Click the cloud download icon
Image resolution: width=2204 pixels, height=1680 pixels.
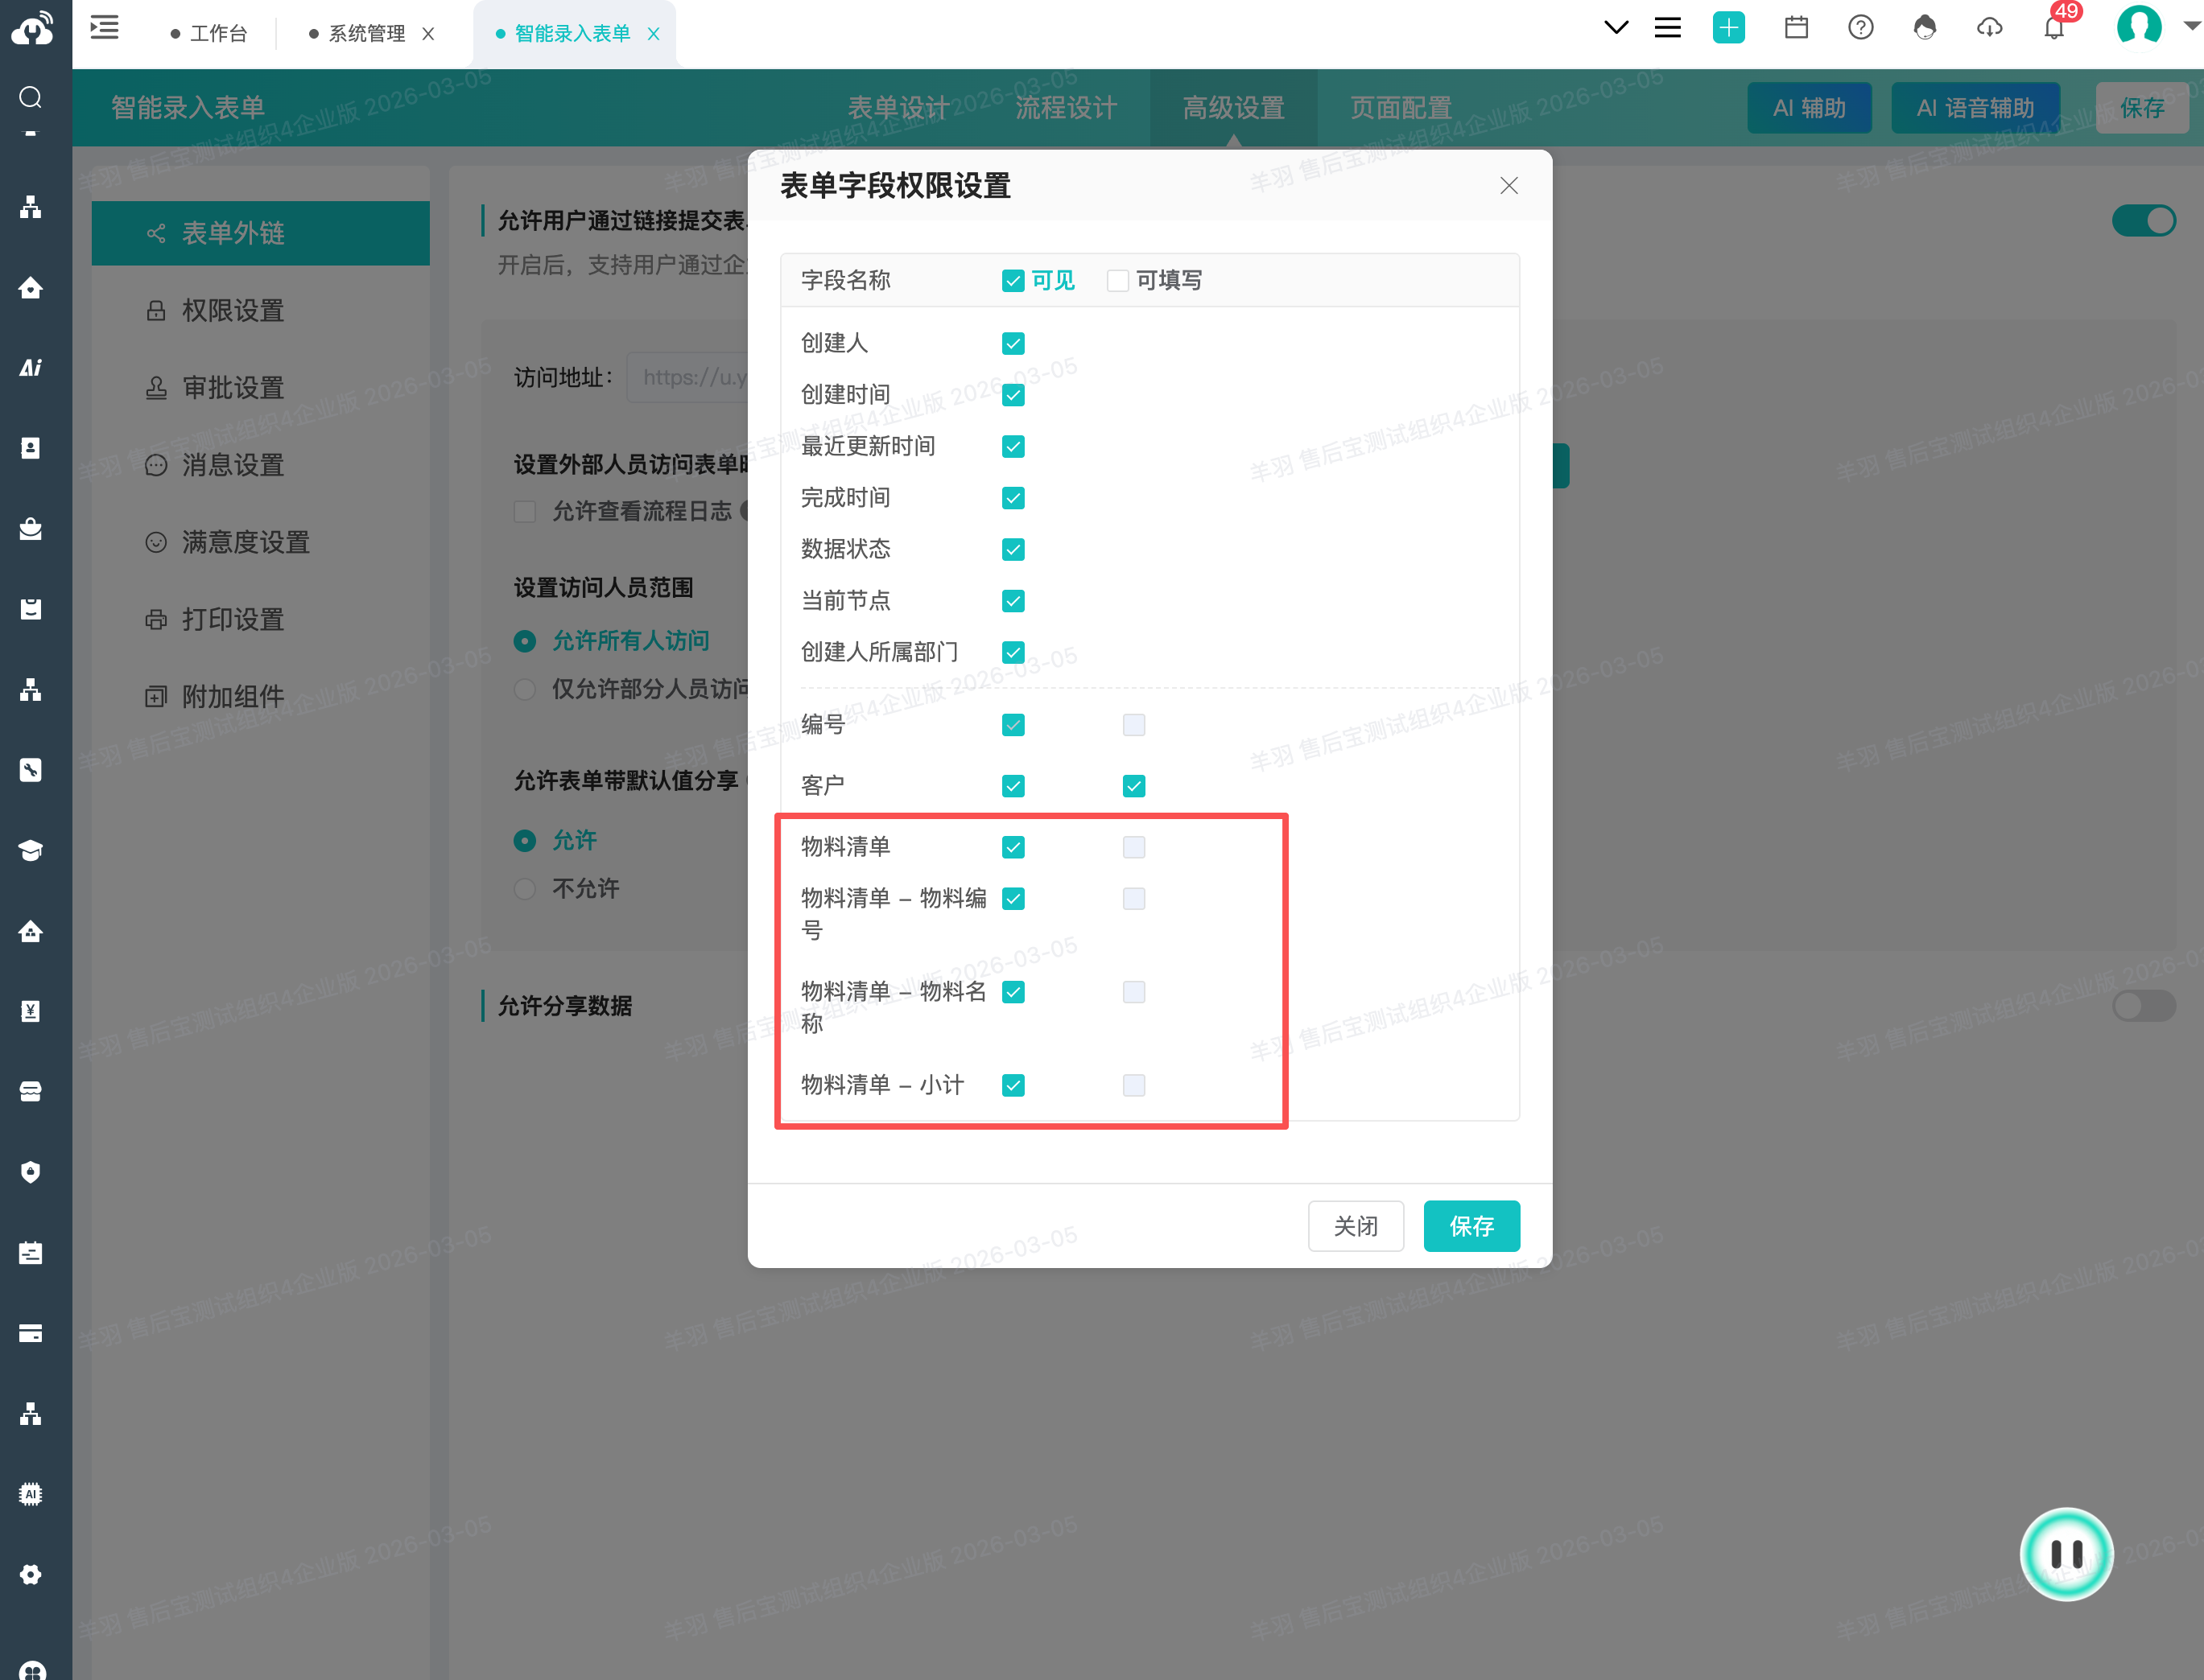(x=1989, y=28)
